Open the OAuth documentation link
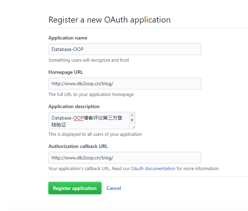This screenshot has height=211, width=248. pos(153,169)
